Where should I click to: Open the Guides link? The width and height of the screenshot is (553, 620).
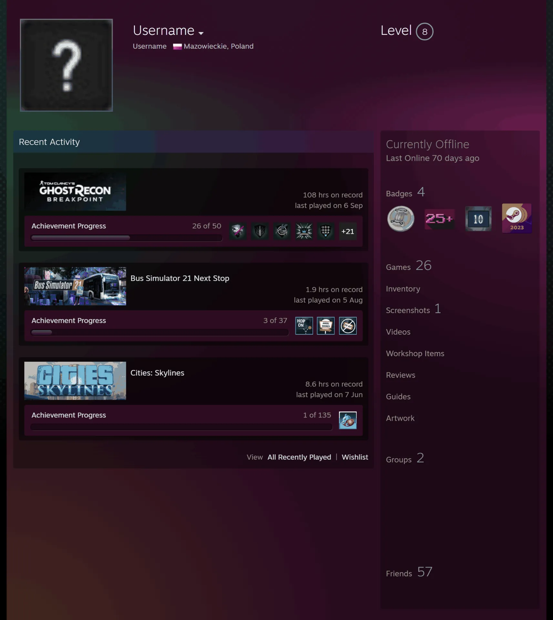(398, 397)
